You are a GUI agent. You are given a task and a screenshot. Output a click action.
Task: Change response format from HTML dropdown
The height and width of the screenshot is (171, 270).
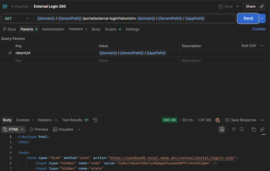(x=13, y=129)
